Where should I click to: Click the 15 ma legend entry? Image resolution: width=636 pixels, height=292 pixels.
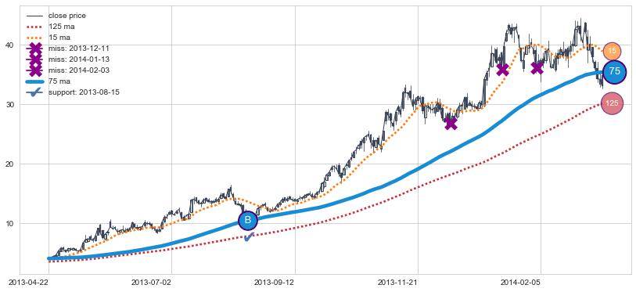click(x=49, y=38)
